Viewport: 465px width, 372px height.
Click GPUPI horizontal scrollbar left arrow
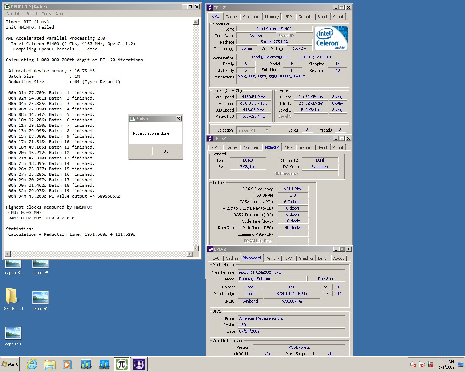(8, 254)
